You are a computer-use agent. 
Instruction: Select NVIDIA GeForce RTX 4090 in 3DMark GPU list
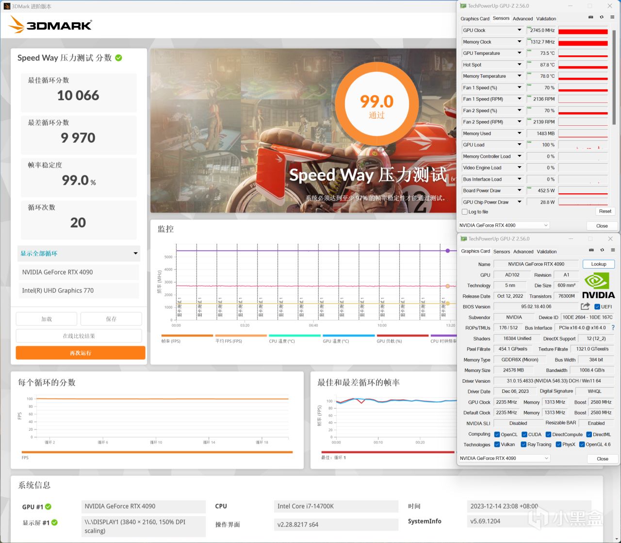tap(79, 272)
